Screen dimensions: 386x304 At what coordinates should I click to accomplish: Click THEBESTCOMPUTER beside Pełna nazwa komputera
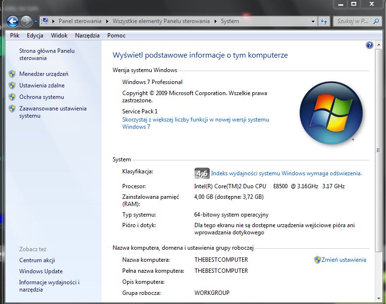(221, 271)
